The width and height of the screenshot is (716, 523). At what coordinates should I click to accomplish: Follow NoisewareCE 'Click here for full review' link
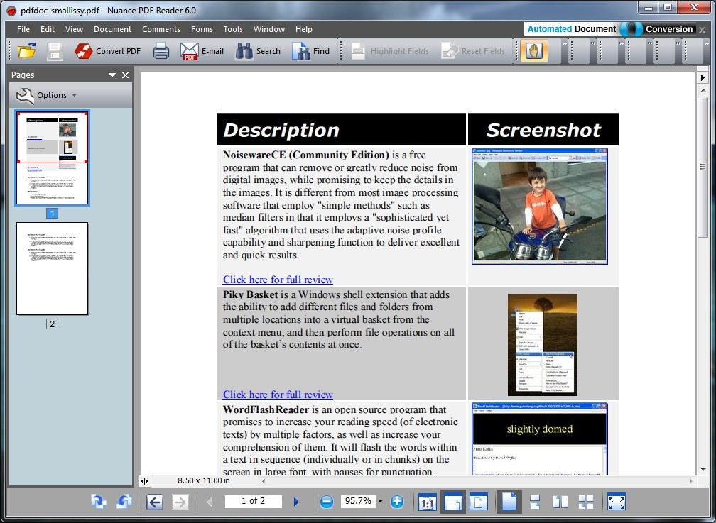point(278,280)
